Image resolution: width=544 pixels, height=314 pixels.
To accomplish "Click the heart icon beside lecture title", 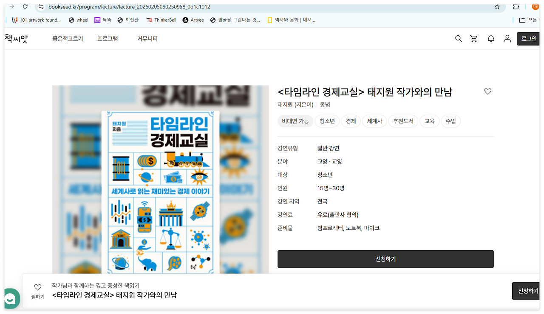I will 488,91.
